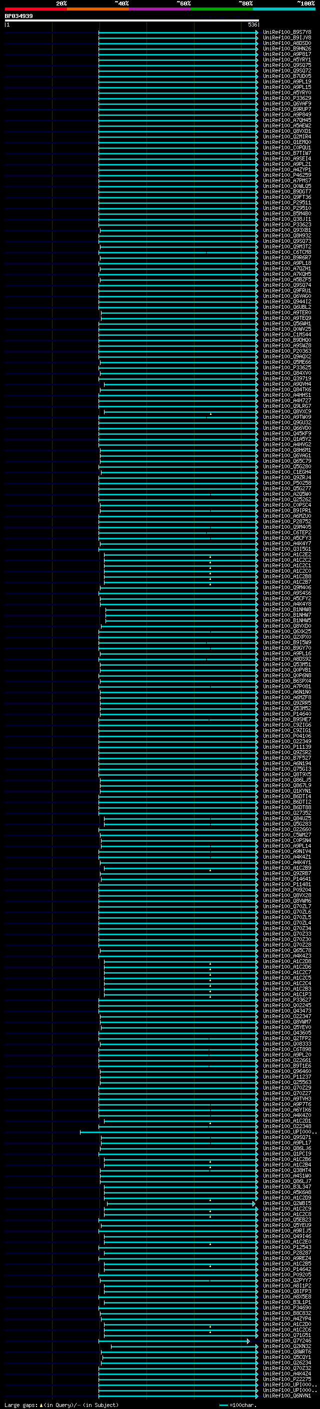
Task: Open hit UniRef100_P28287
Action: tap(287, 1253)
